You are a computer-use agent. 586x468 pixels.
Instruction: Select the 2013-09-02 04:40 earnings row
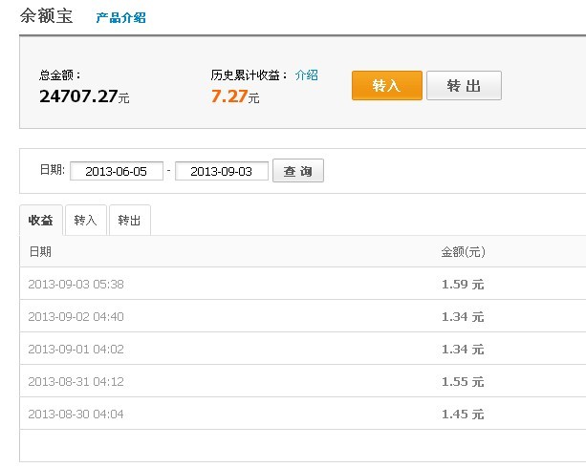(x=303, y=316)
